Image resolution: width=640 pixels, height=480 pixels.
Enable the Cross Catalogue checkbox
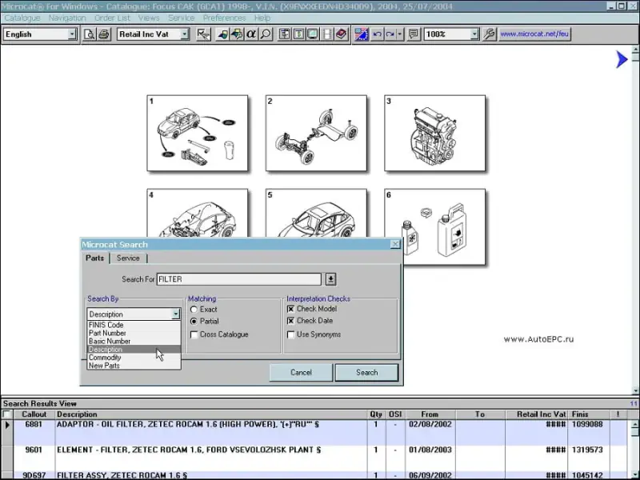click(x=194, y=334)
